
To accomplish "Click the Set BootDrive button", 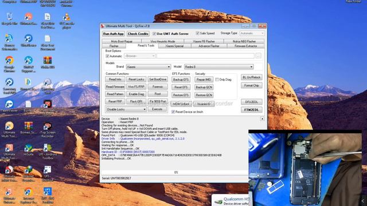I will pos(158,80).
